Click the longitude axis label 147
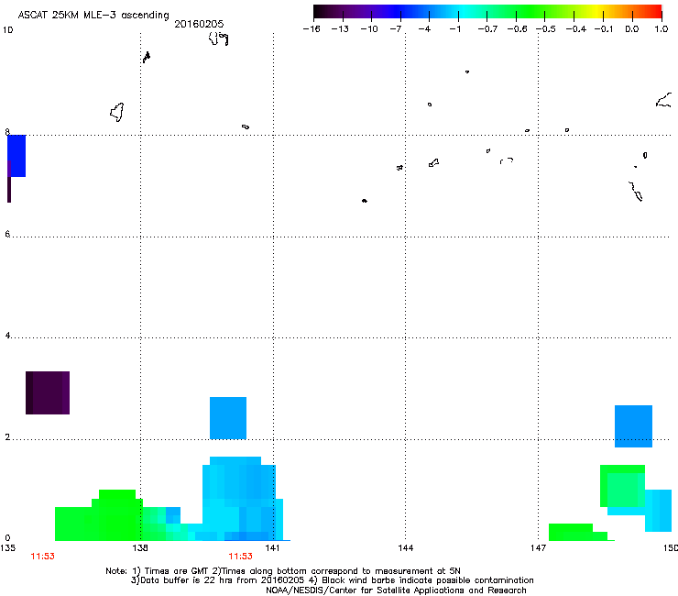Viewport: 678px width, 596px height. click(x=538, y=548)
